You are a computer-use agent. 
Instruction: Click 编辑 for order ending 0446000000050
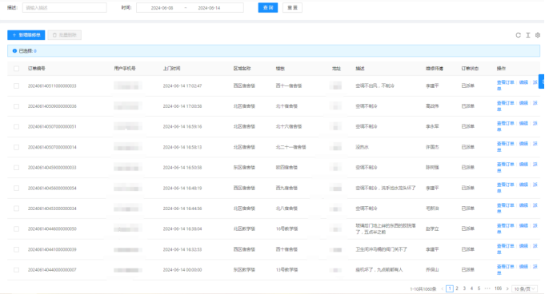(x=523, y=225)
